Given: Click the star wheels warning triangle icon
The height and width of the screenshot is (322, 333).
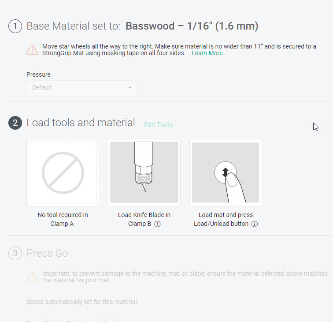Looking at the screenshot, I should coord(32,50).
